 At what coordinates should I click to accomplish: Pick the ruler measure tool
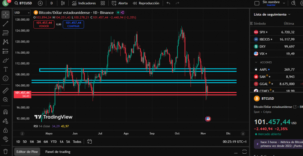tap(5, 91)
